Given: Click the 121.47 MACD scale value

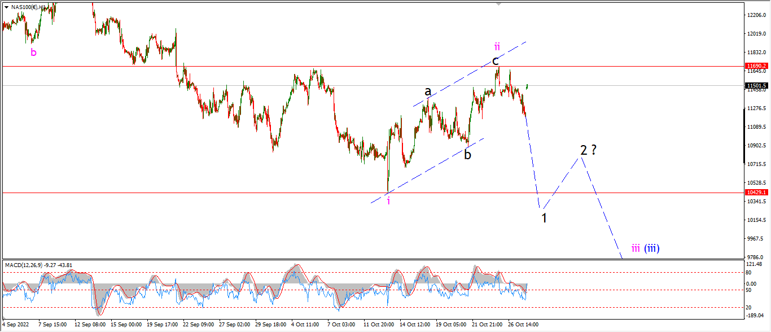Looking at the screenshot, I should 754,264.
